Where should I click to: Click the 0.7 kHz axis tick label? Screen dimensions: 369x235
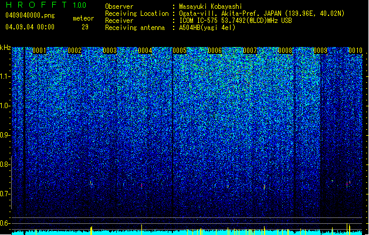point(5,194)
